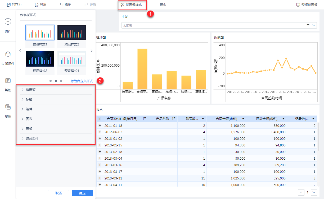
Task: Expand the 仪表板 style section
Action: [31, 90]
